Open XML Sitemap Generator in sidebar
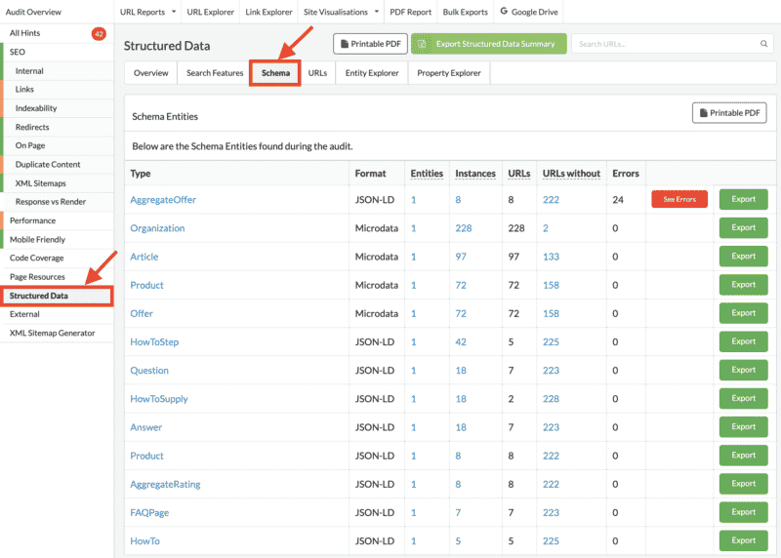 click(x=52, y=333)
